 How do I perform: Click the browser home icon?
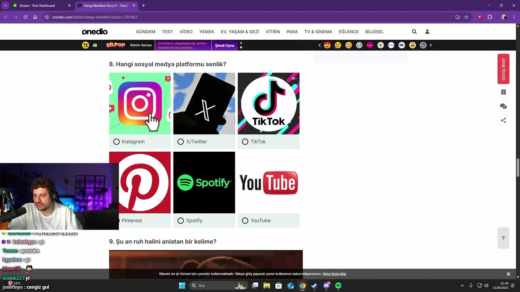coord(35,17)
